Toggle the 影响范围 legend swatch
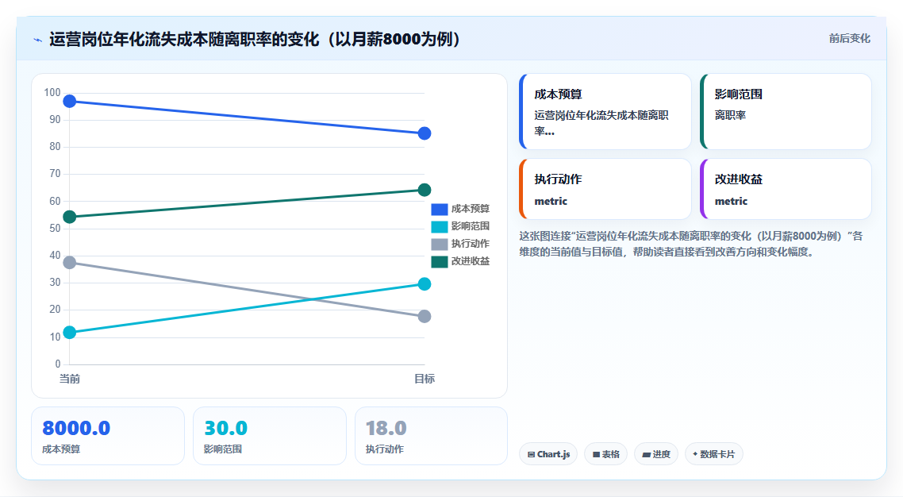903x497 pixels. point(440,226)
